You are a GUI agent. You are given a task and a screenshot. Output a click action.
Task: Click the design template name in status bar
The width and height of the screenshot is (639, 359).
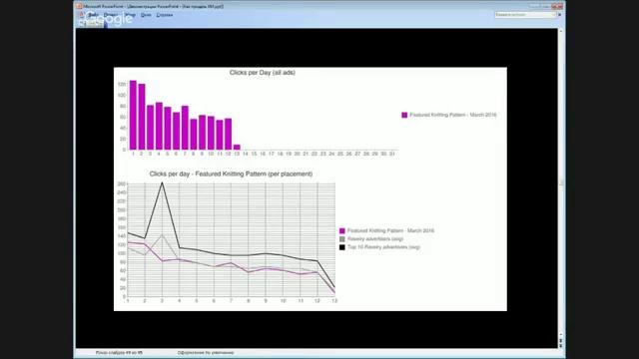click(x=206, y=352)
